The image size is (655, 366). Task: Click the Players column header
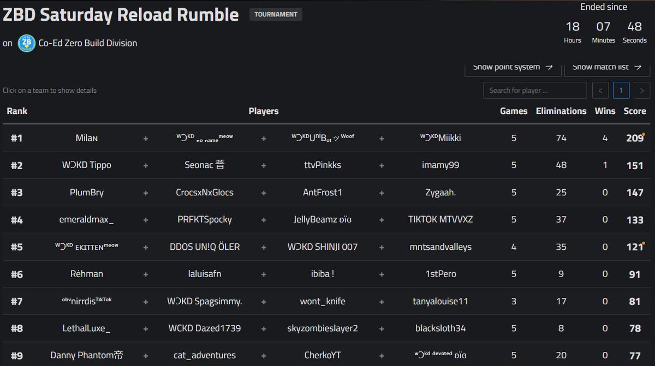tap(264, 111)
